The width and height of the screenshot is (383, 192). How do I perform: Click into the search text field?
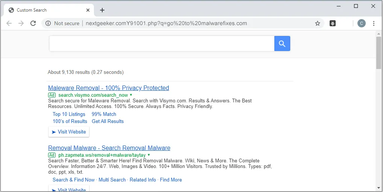click(162, 43)
